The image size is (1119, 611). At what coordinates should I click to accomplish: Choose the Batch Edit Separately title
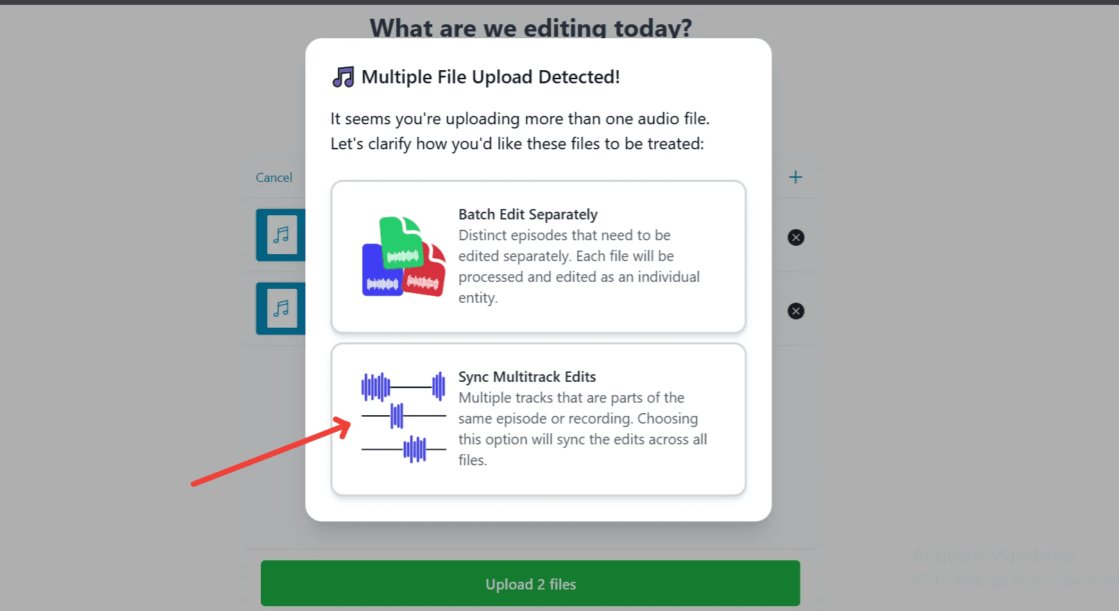tap(527, 215)
